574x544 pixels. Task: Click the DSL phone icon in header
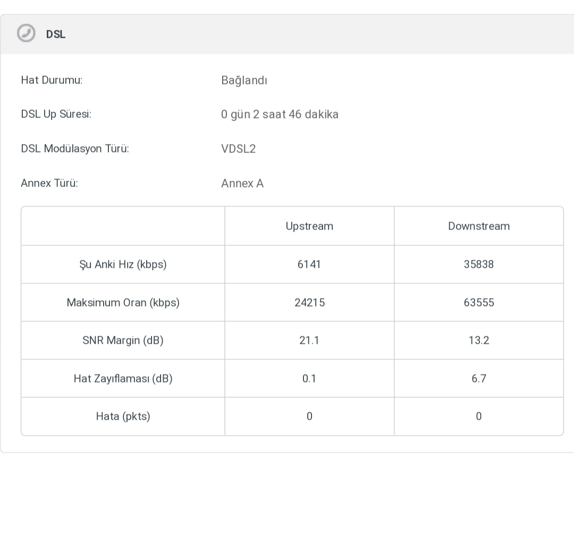pyautogui.click(x=26, y=33)
